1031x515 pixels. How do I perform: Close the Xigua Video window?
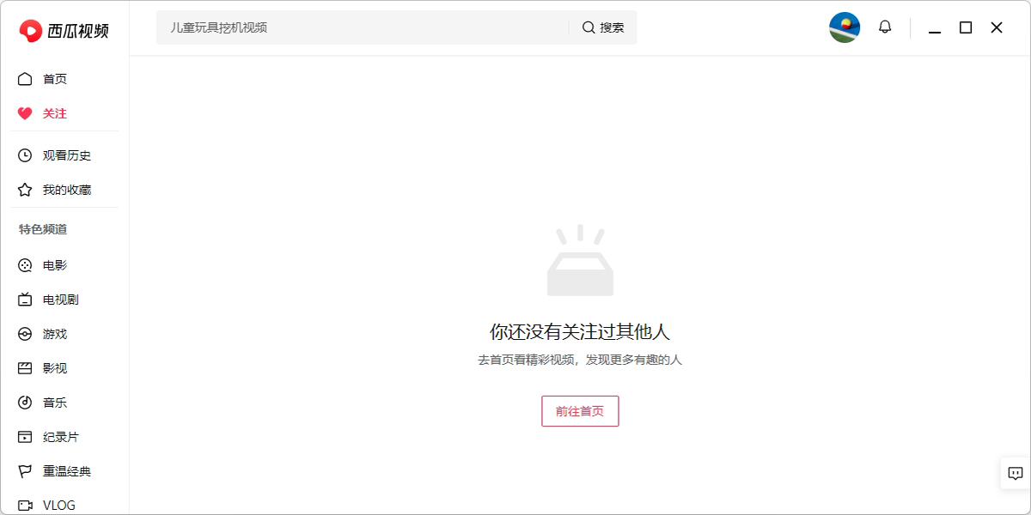[997, 27]
